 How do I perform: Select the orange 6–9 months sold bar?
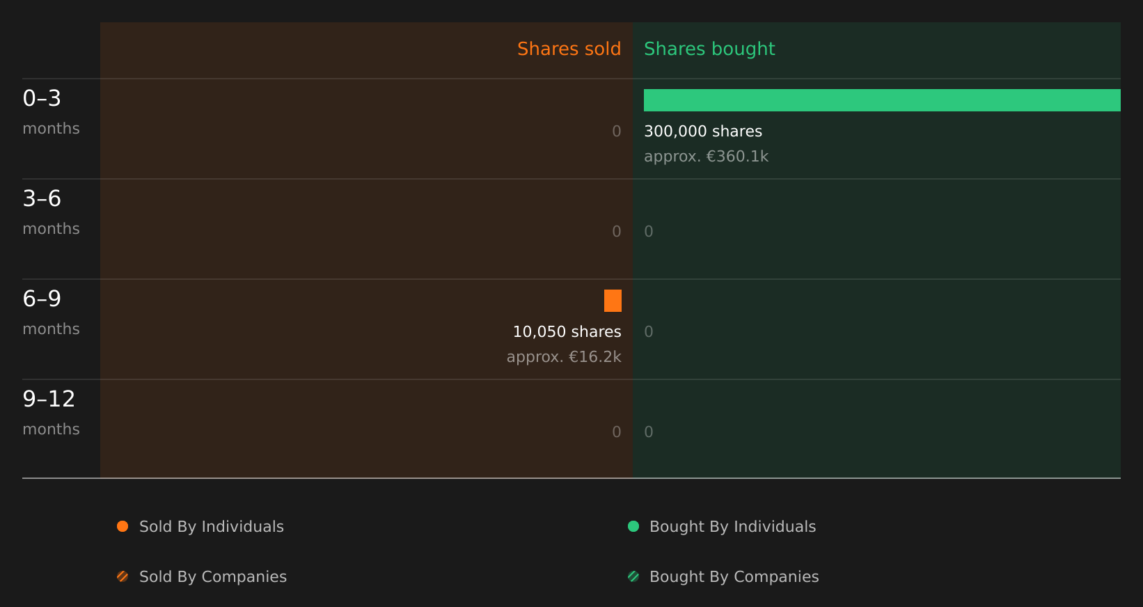click(x=613, y=301)
